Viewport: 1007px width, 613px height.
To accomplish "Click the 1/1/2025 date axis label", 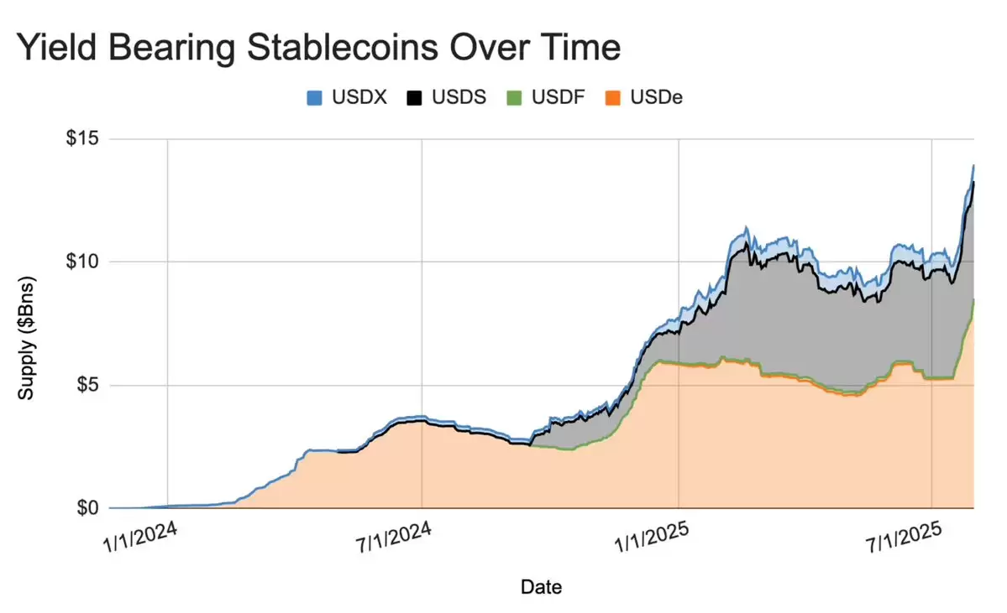I will coord(651,537).
